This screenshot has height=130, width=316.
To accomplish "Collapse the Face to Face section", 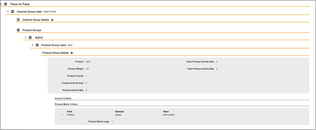I will 6,4.
